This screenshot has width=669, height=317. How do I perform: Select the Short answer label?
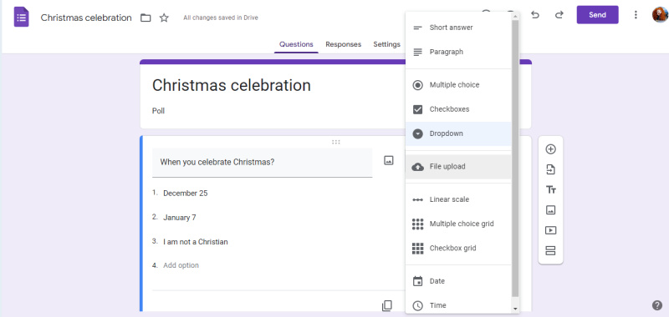pos(451,28)
